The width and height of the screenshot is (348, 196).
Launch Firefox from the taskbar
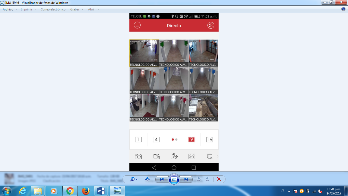pyautogui.click(x=86, y=191)
